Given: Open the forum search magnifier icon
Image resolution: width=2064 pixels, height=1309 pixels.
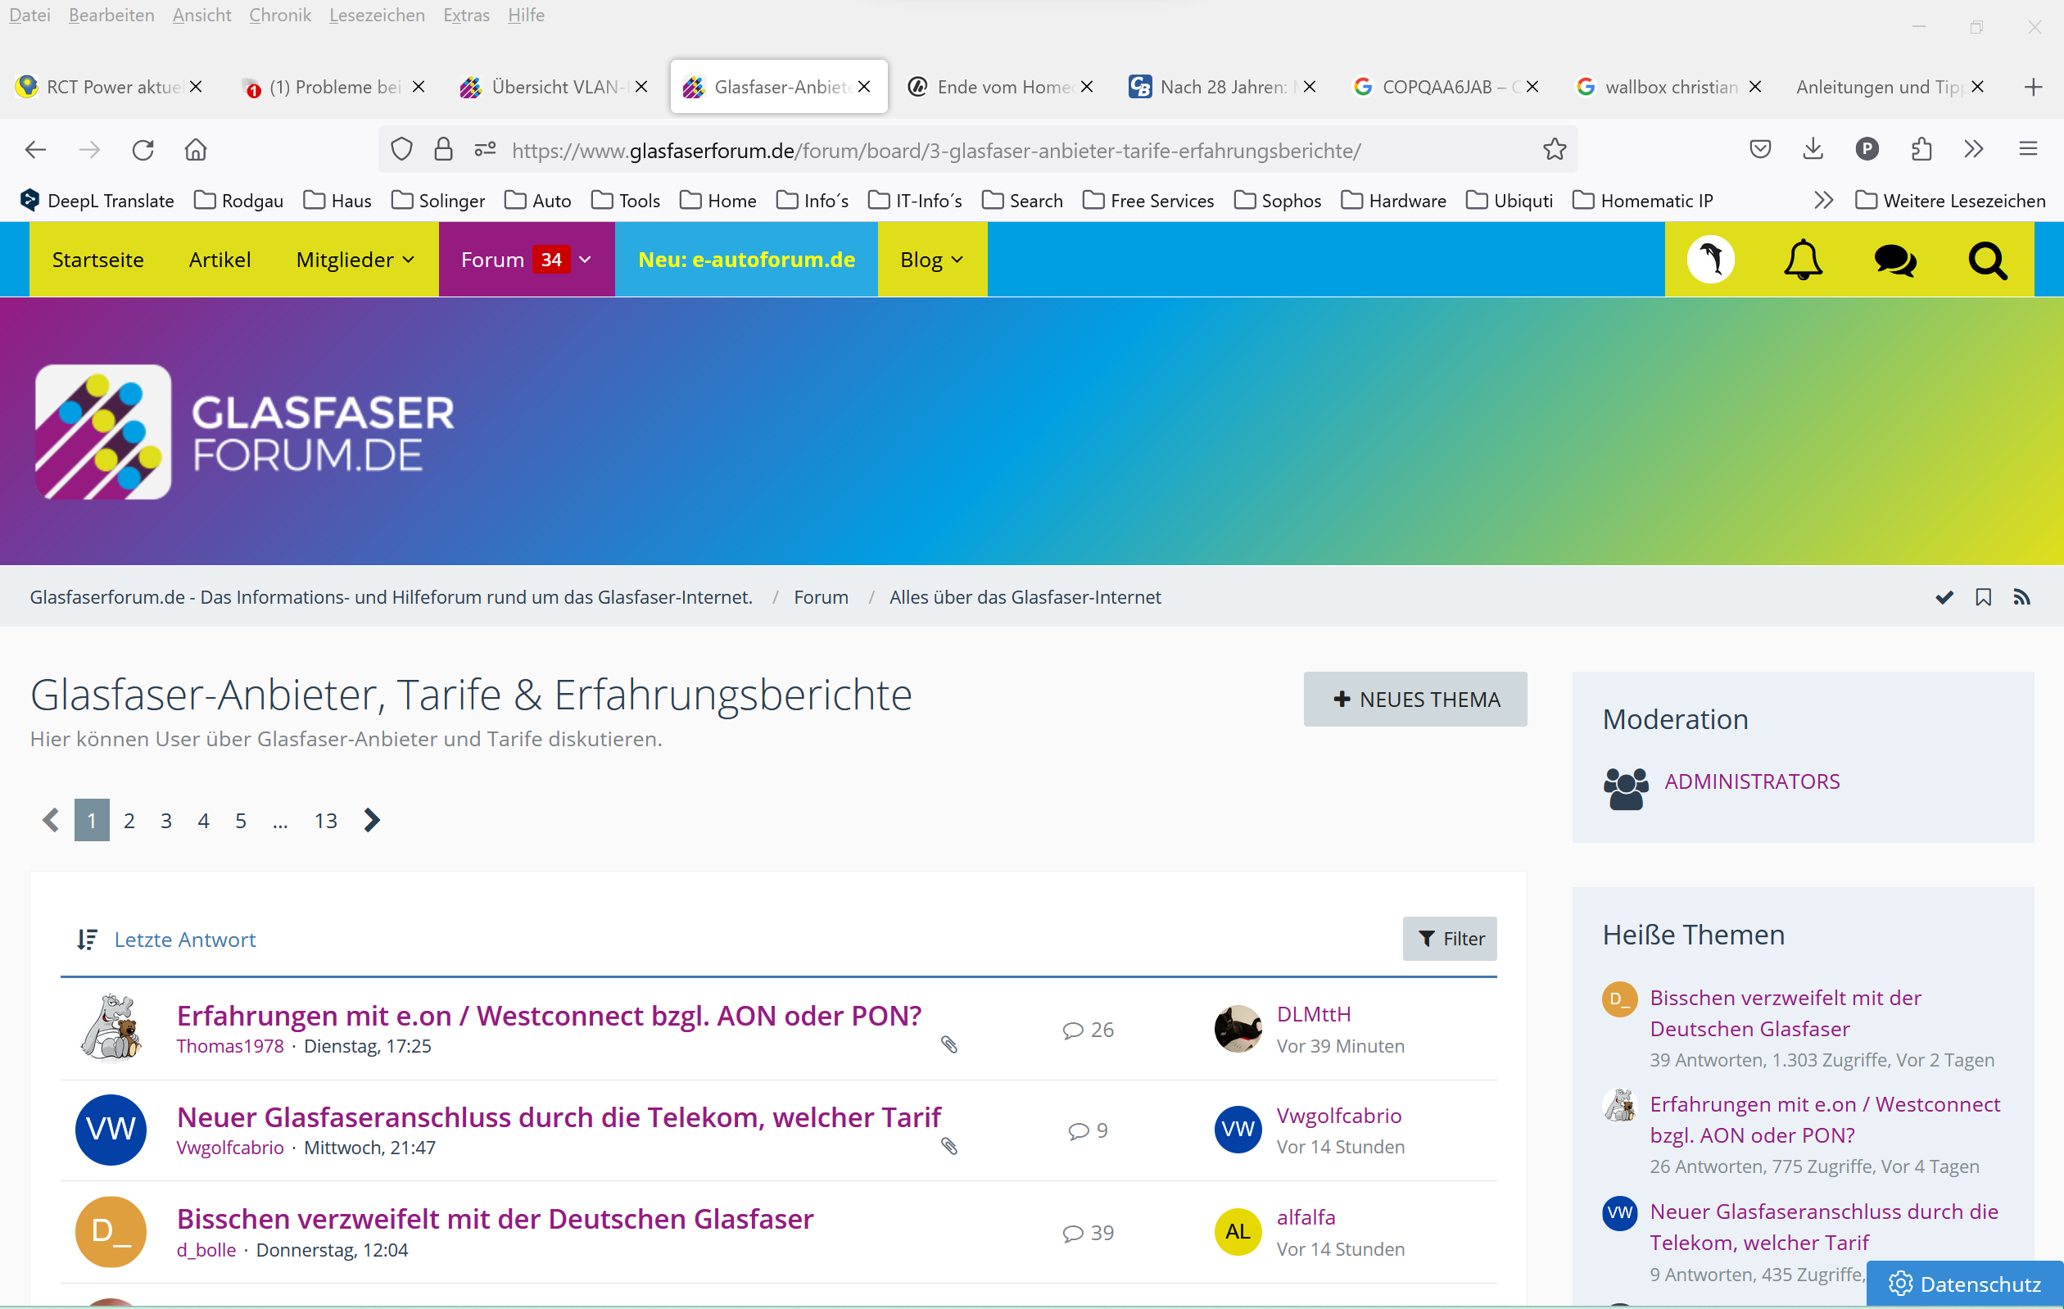Looking at the screenshot, I should pyautogui.click(x=1988, y=260).
